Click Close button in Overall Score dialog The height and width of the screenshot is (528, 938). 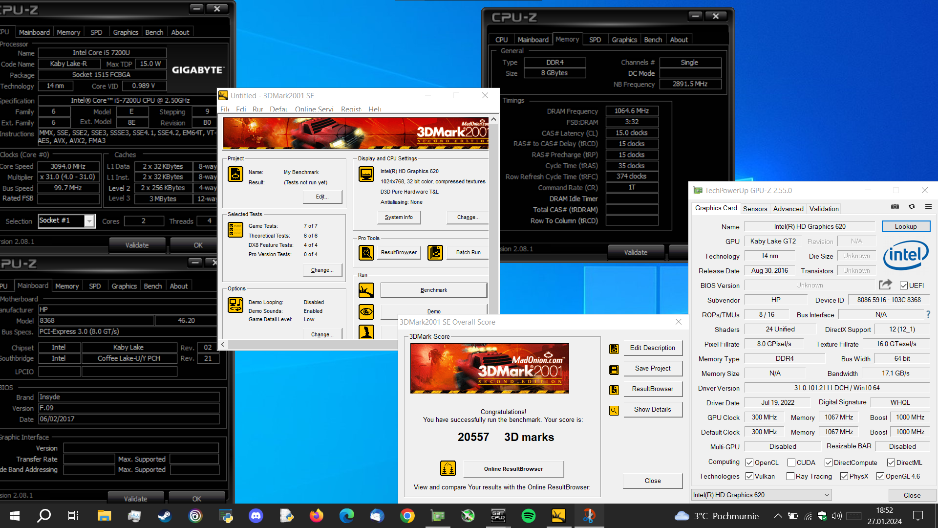(x=653, y=481)
